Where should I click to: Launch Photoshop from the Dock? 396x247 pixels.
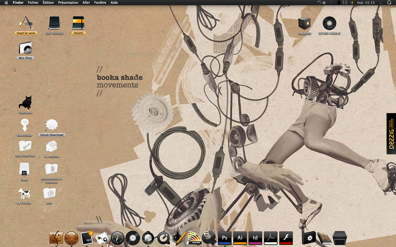tap(225, 238)
